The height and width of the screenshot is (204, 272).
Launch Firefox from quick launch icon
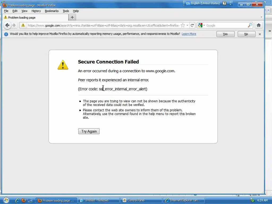click(x=24, y=200)
